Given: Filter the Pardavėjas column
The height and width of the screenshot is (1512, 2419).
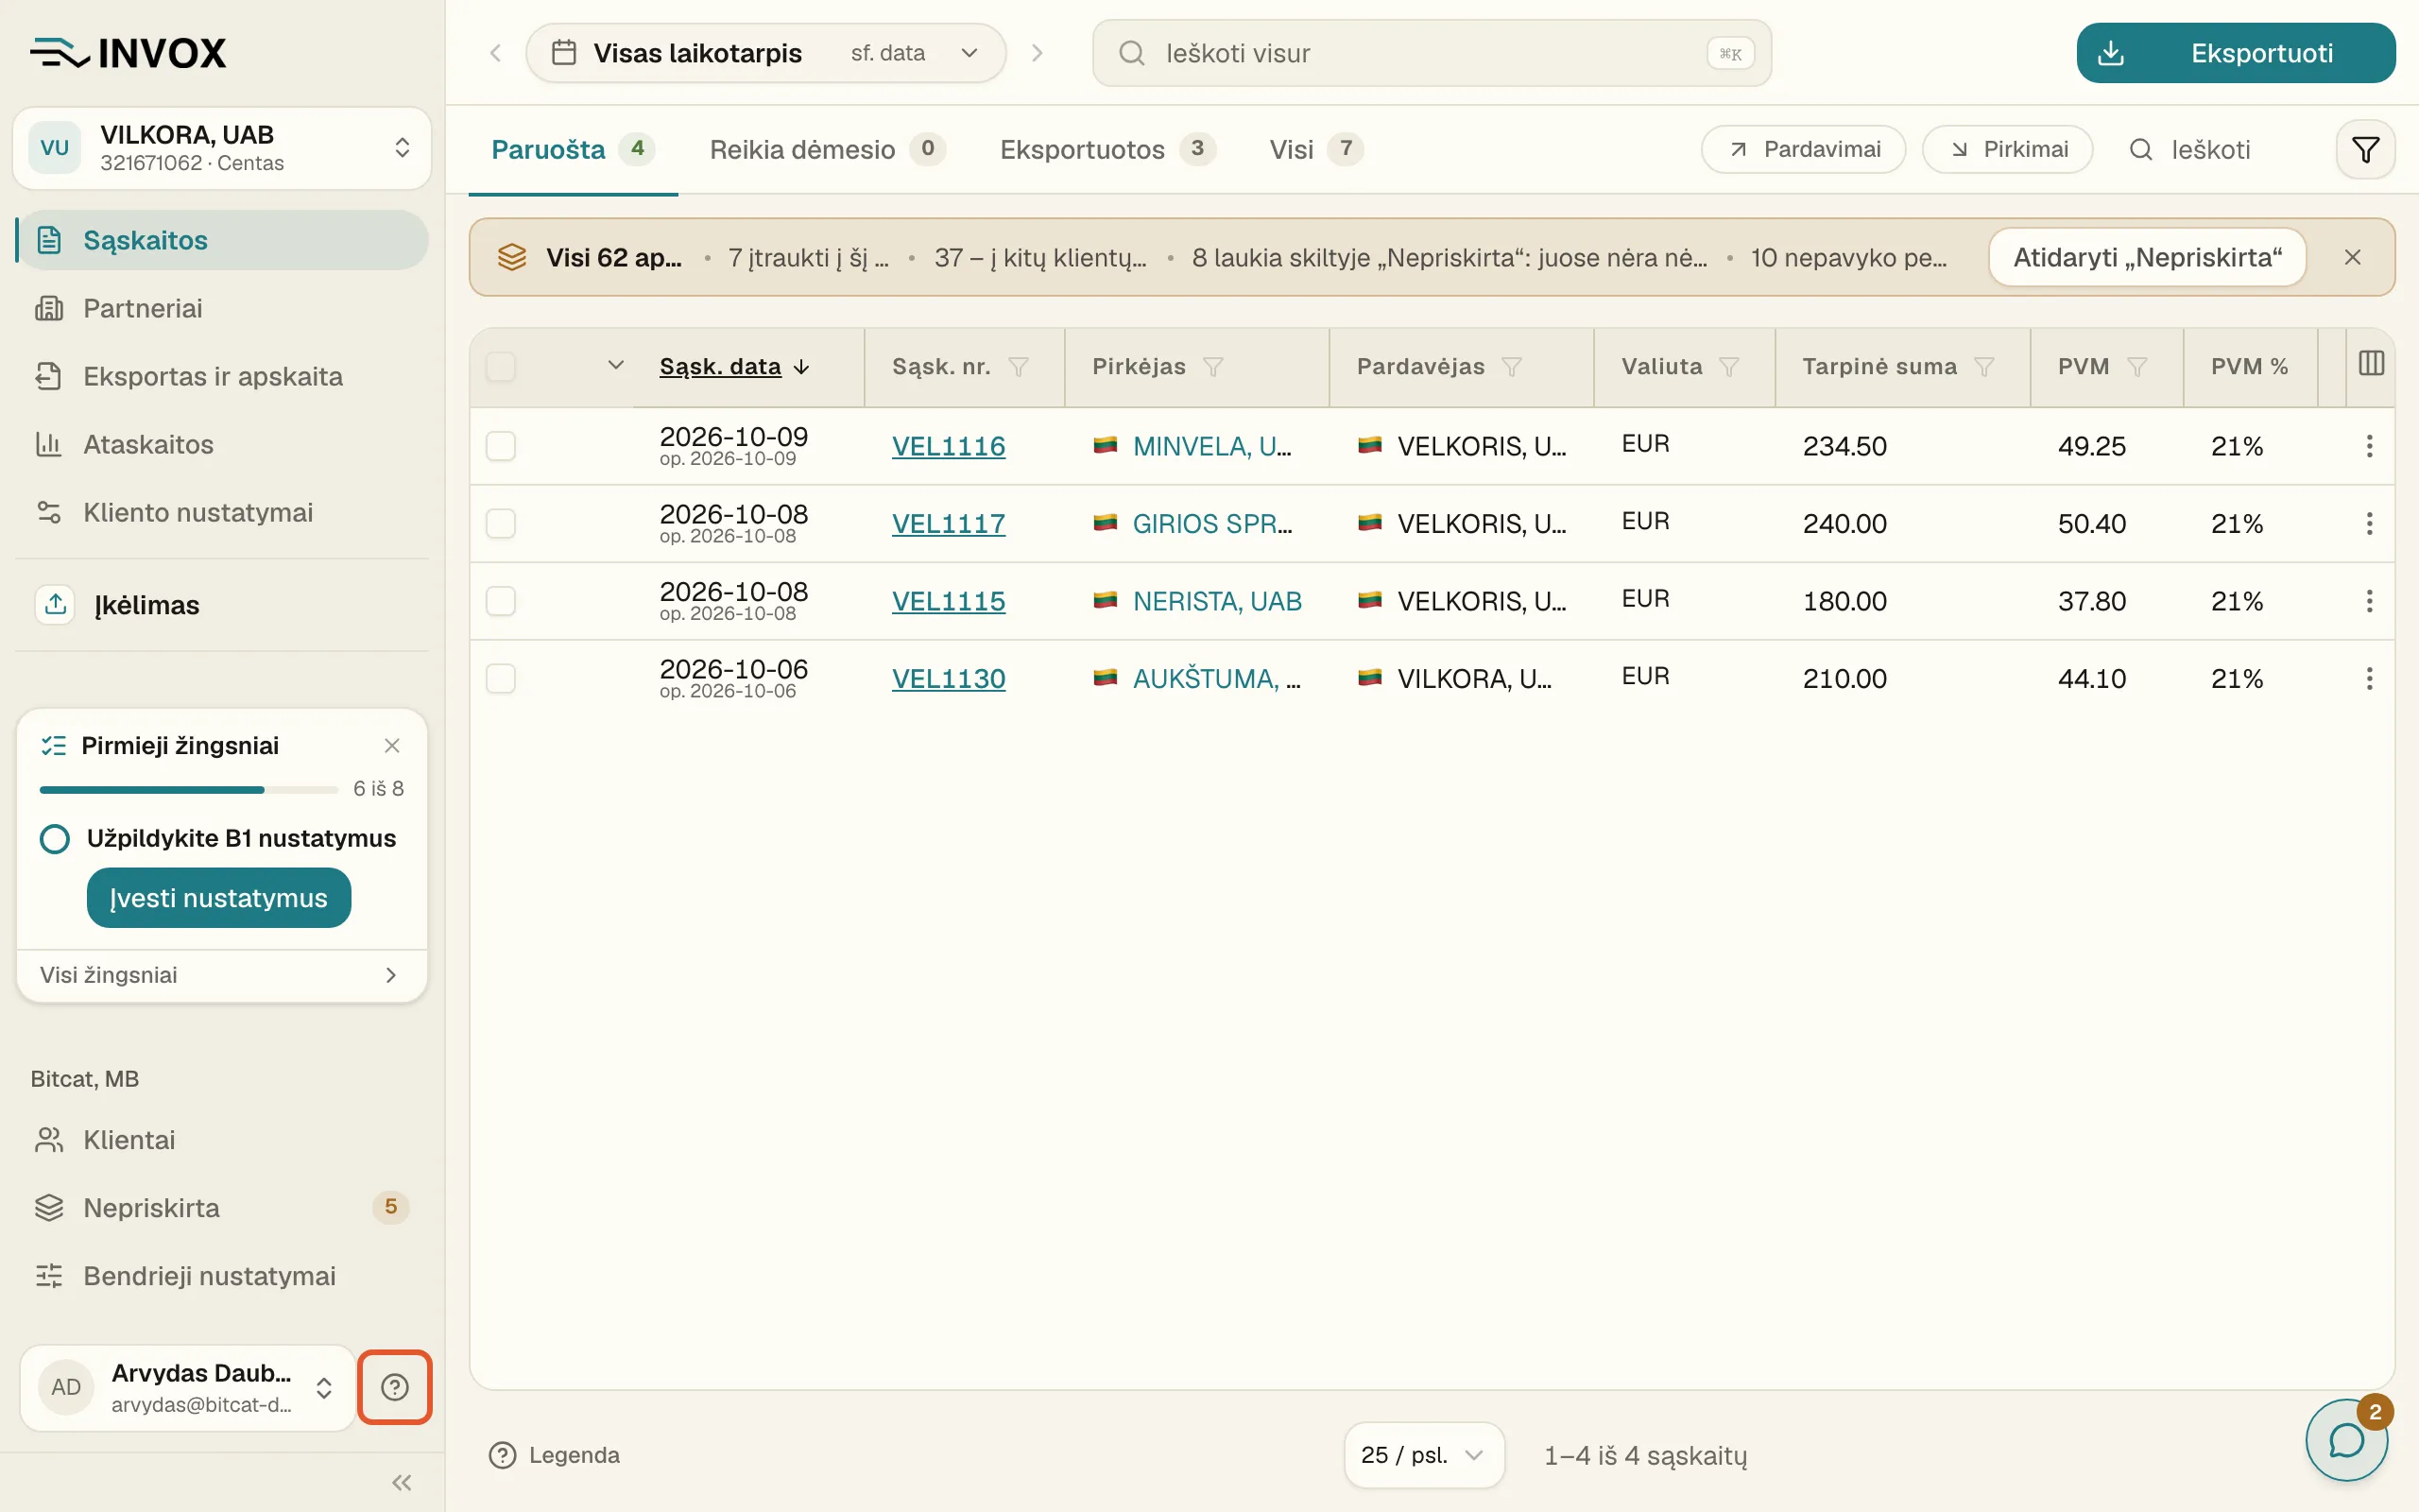Looking at the screenshot, I should tap(1511, 367).
